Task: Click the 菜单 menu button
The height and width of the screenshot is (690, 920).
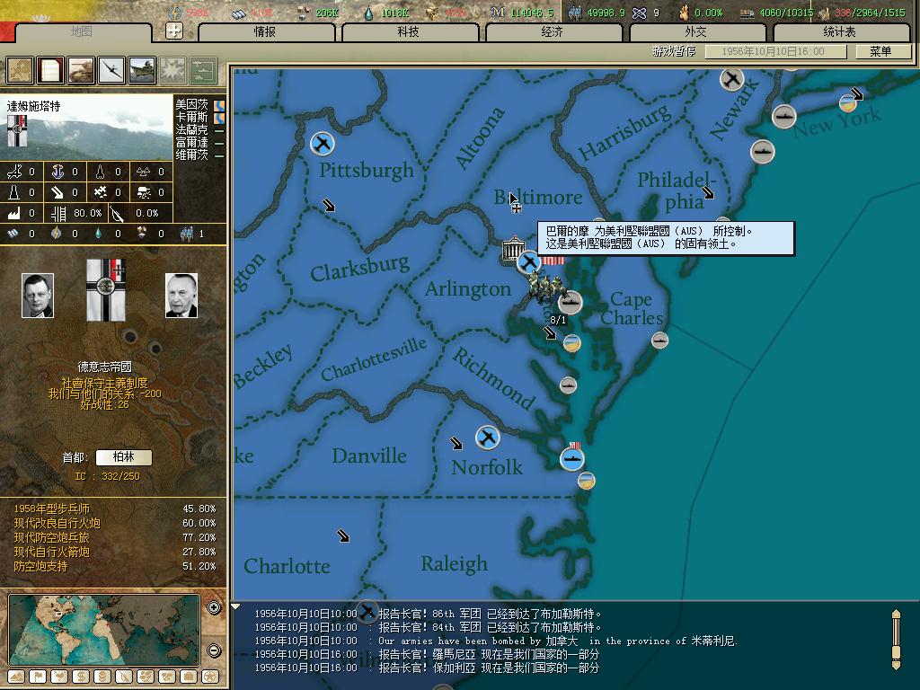Action: [x=882, y=51]
